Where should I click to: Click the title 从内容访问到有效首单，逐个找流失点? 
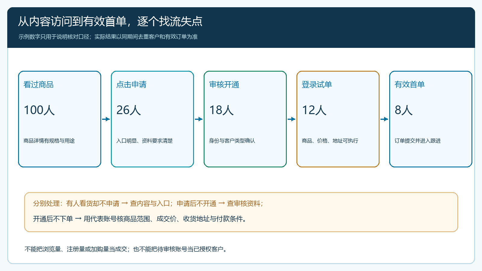(x=110, y=21)
